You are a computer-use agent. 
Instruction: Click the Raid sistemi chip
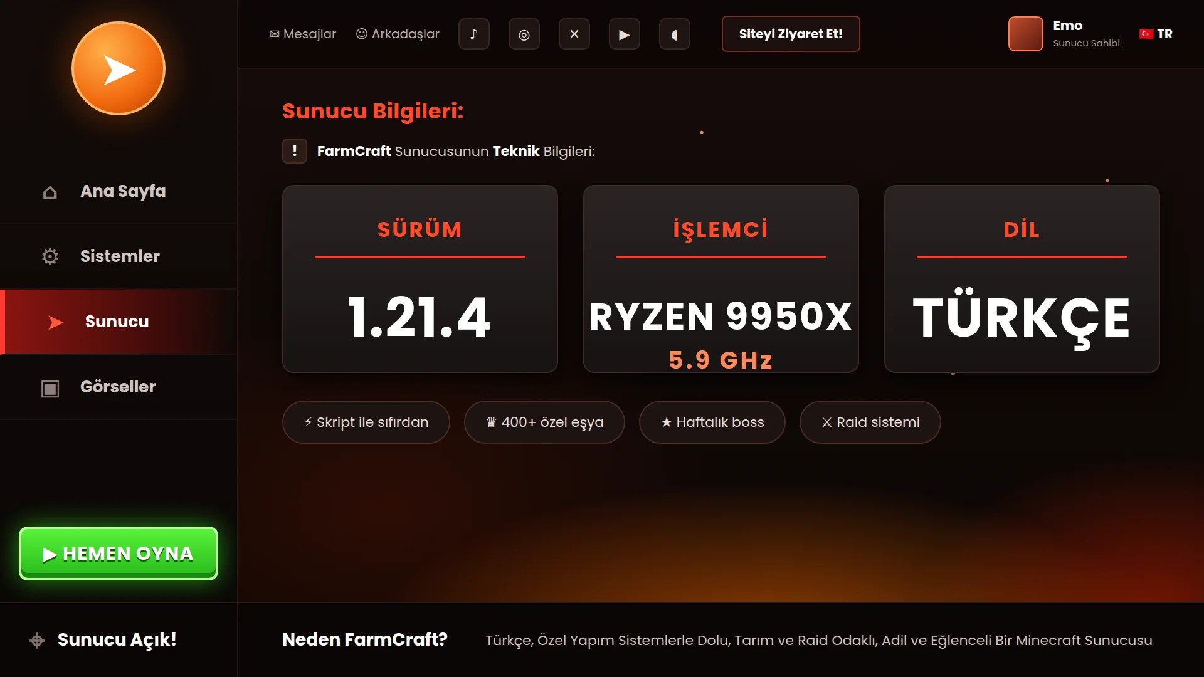870,422
